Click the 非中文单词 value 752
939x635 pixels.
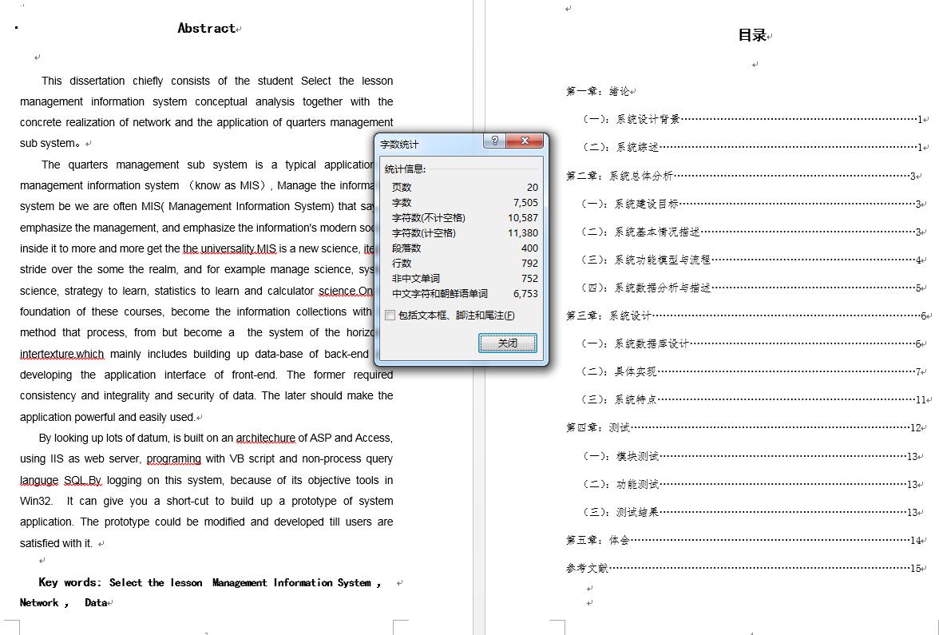click(x=529, y=279)
